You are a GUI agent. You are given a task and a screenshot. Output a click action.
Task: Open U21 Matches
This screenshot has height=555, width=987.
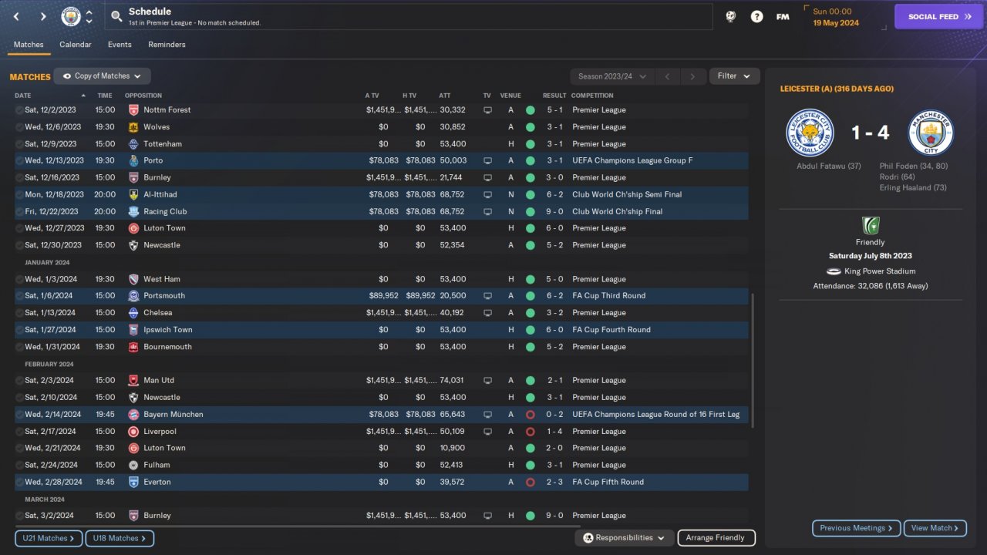coord(49,538)
